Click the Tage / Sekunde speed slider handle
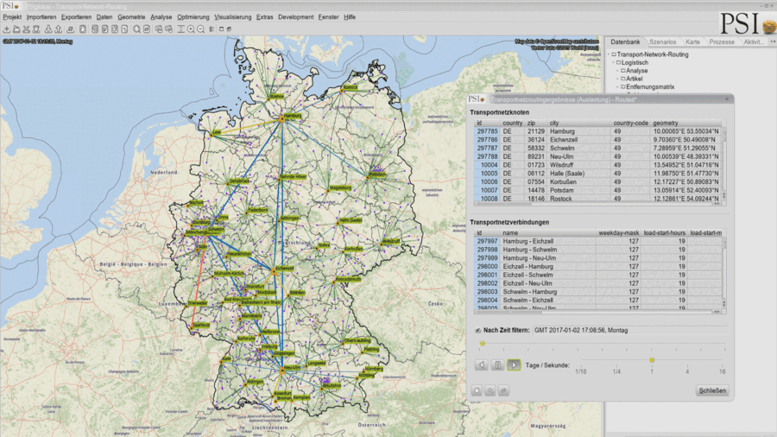Viewport: 777px width, 437px height. coord(652,360)
